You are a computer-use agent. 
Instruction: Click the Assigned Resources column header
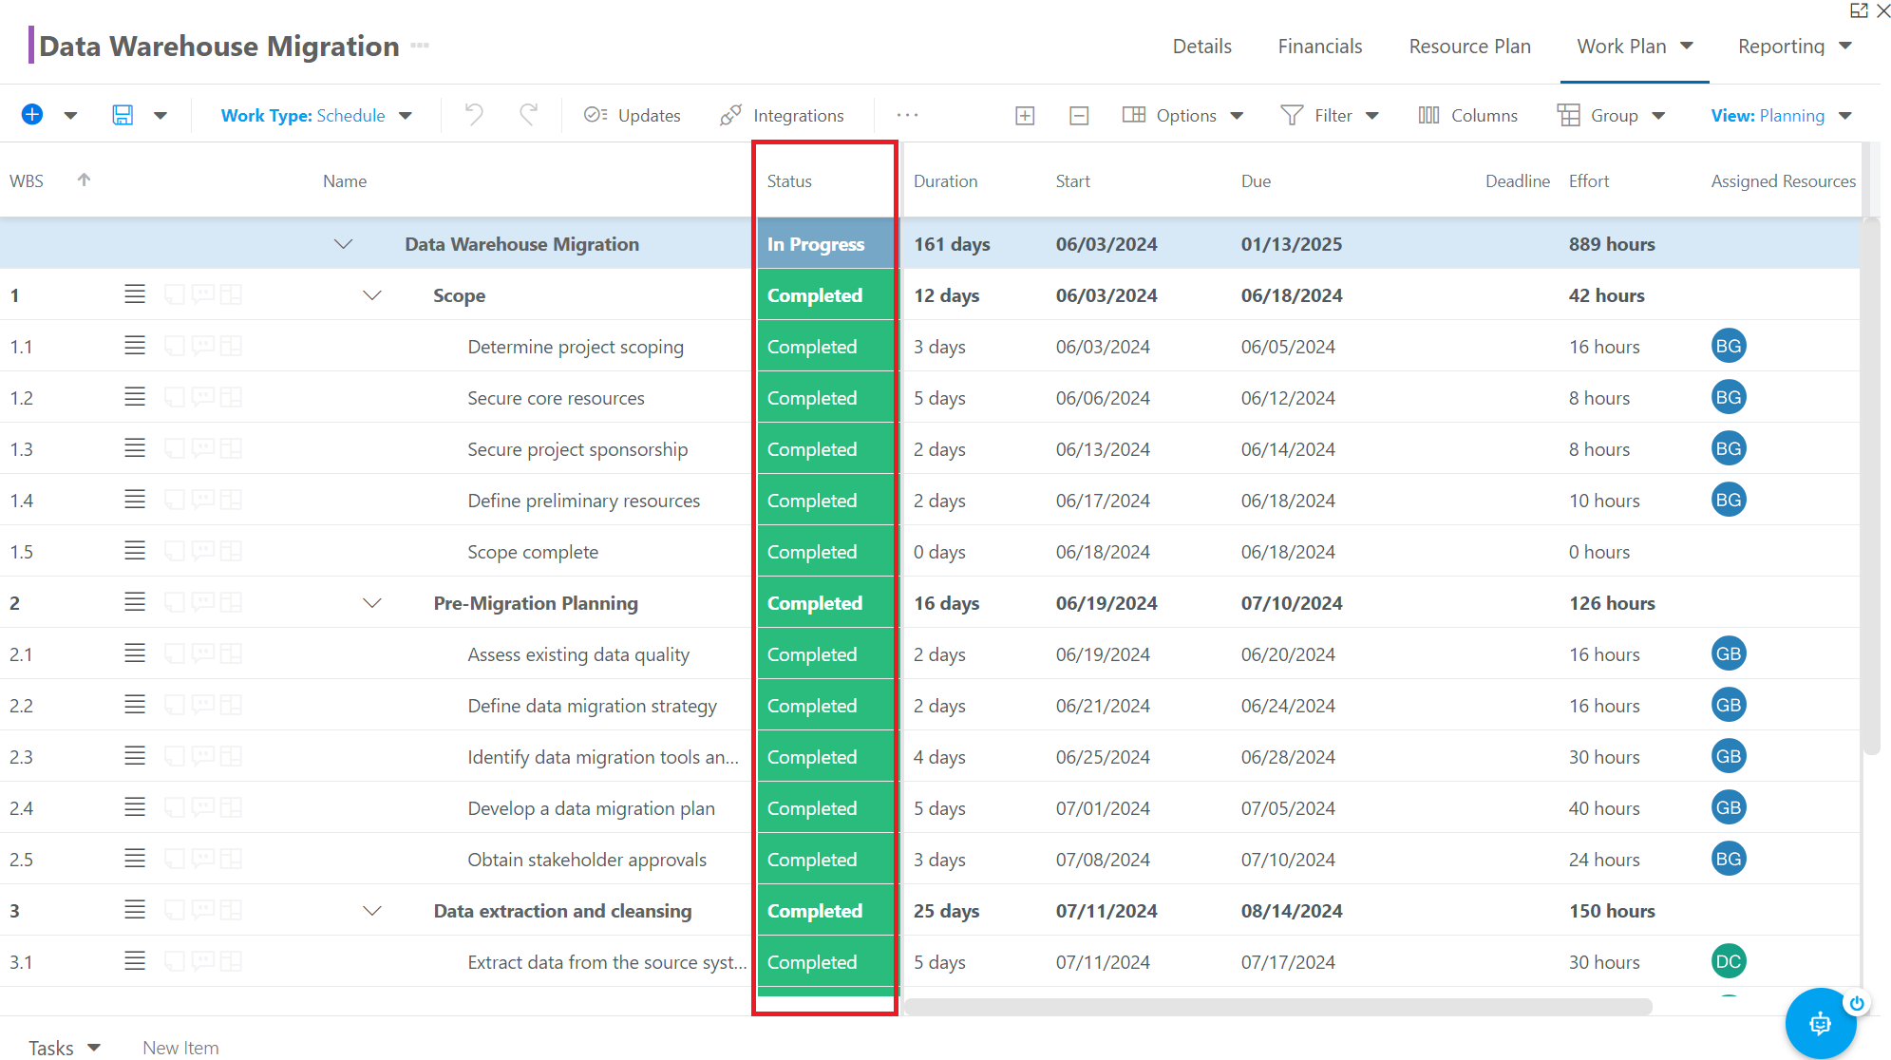click(1783, 180)
